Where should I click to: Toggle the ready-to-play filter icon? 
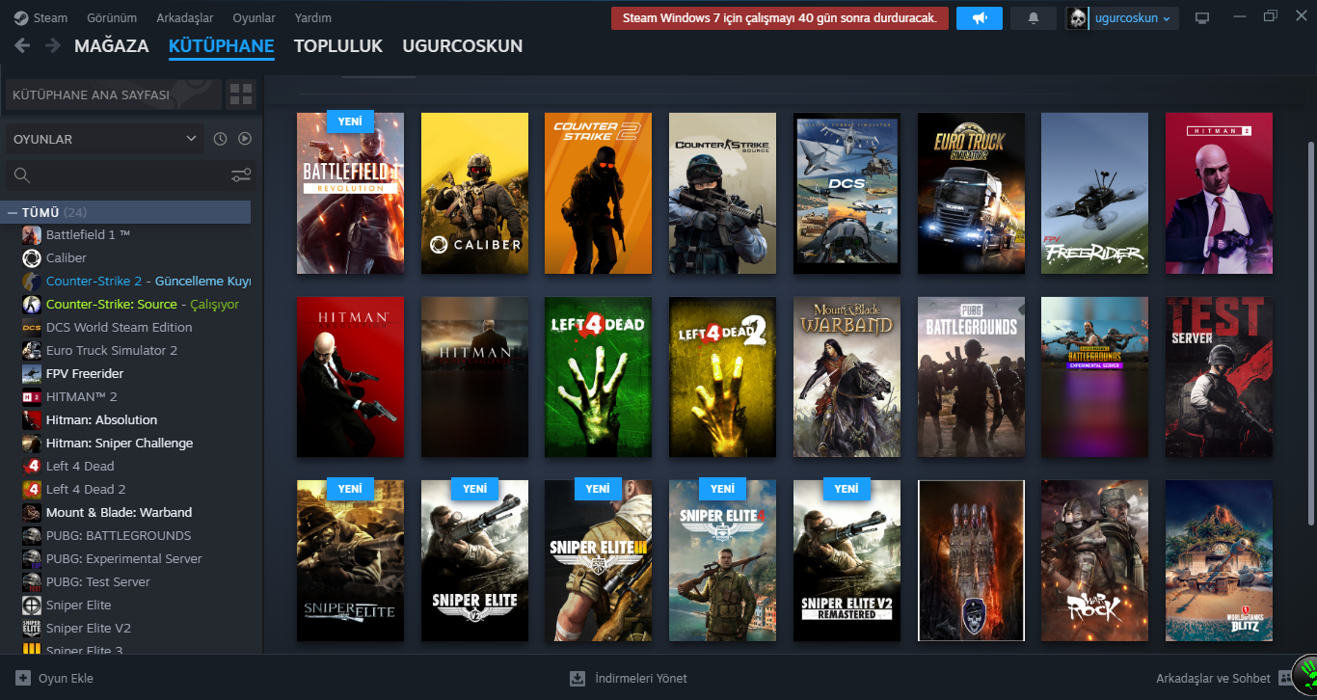click(245, 139)
